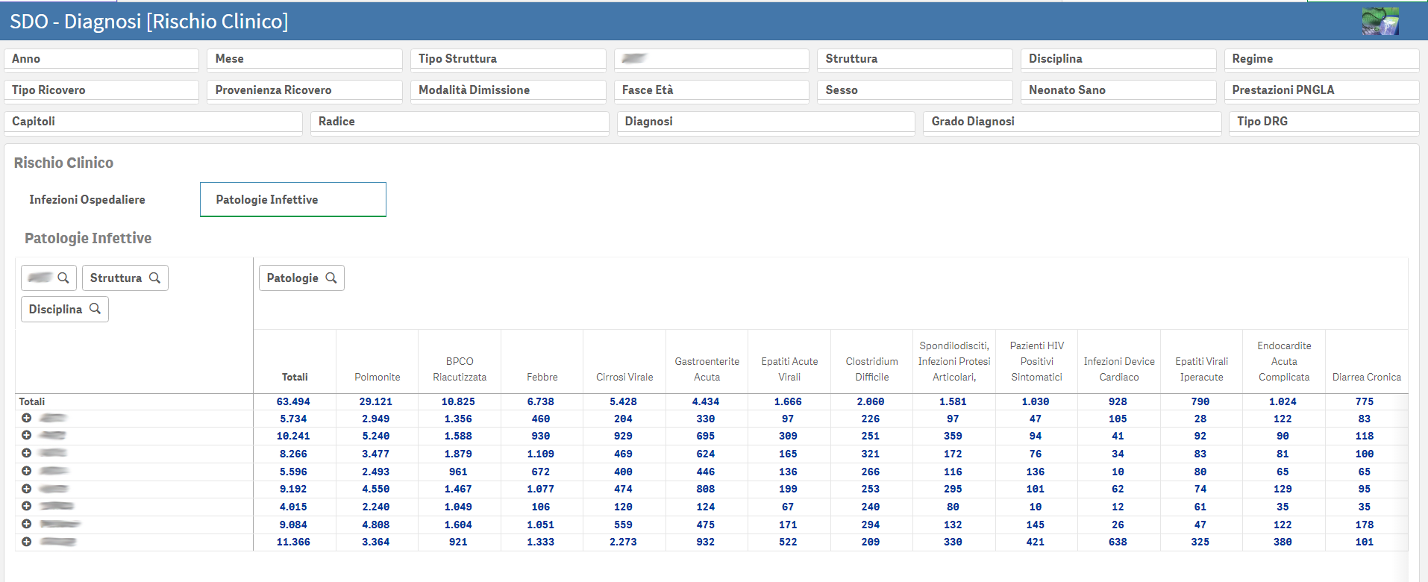
Task: Select the Patologie Infettive tab
Action: tap(293, 199)
